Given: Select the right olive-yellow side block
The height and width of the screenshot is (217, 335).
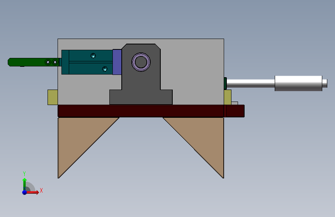Looking at the screenshot, I should pyautogui.click(x=228, y=97).
